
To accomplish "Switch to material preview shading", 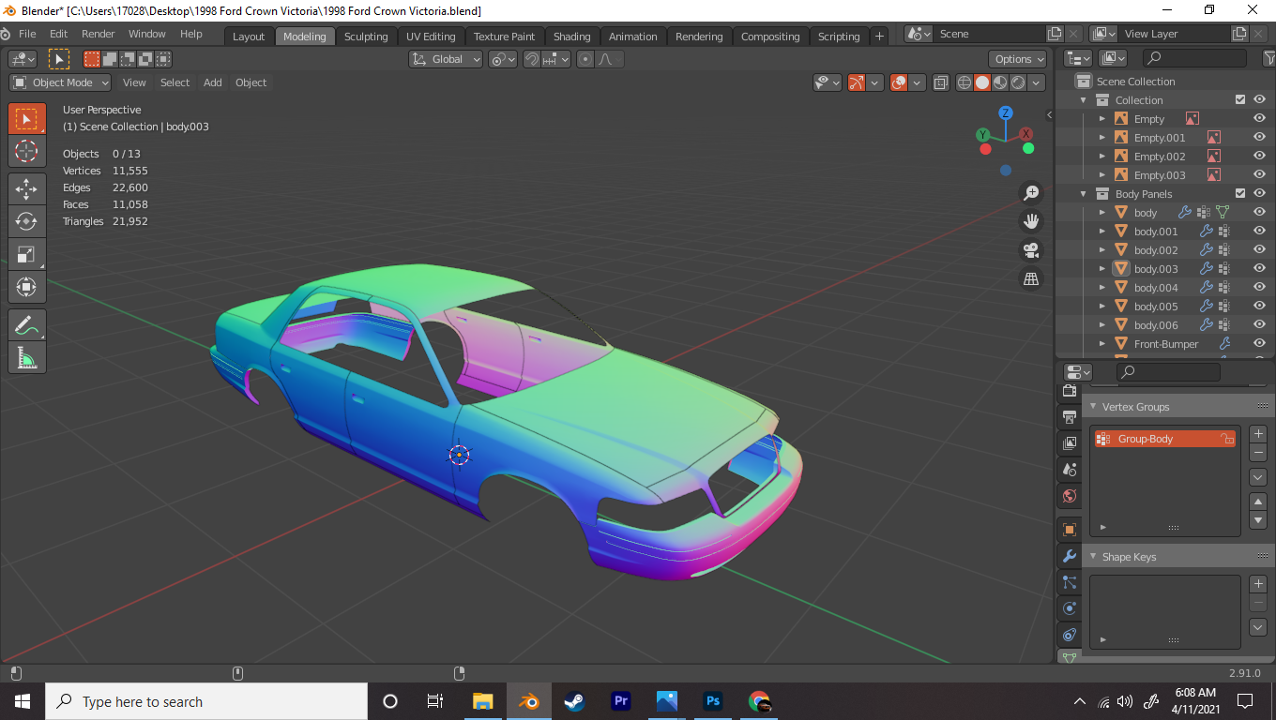I will [1000, 82].
